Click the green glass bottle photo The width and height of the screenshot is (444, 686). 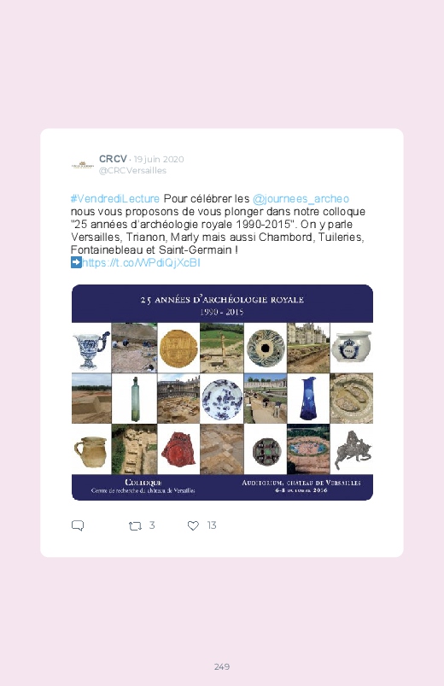click(x=134, y=399)
